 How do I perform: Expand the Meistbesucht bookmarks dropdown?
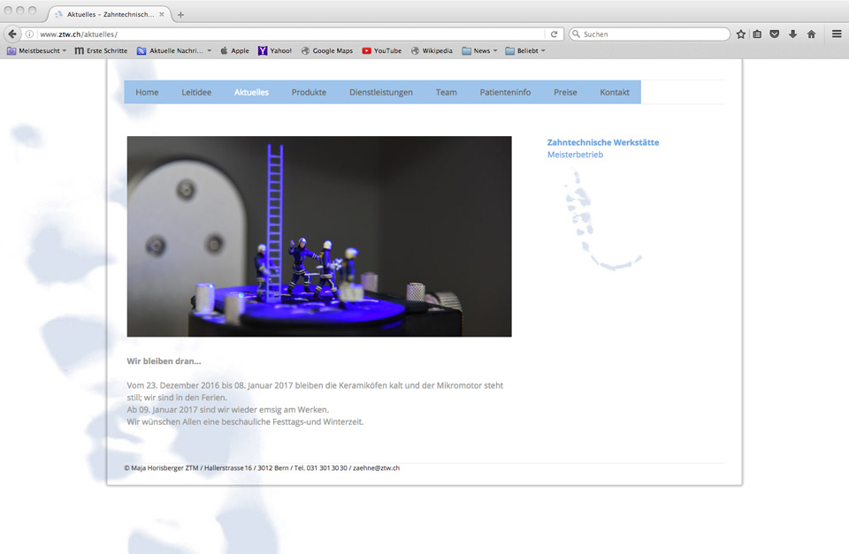37,51
